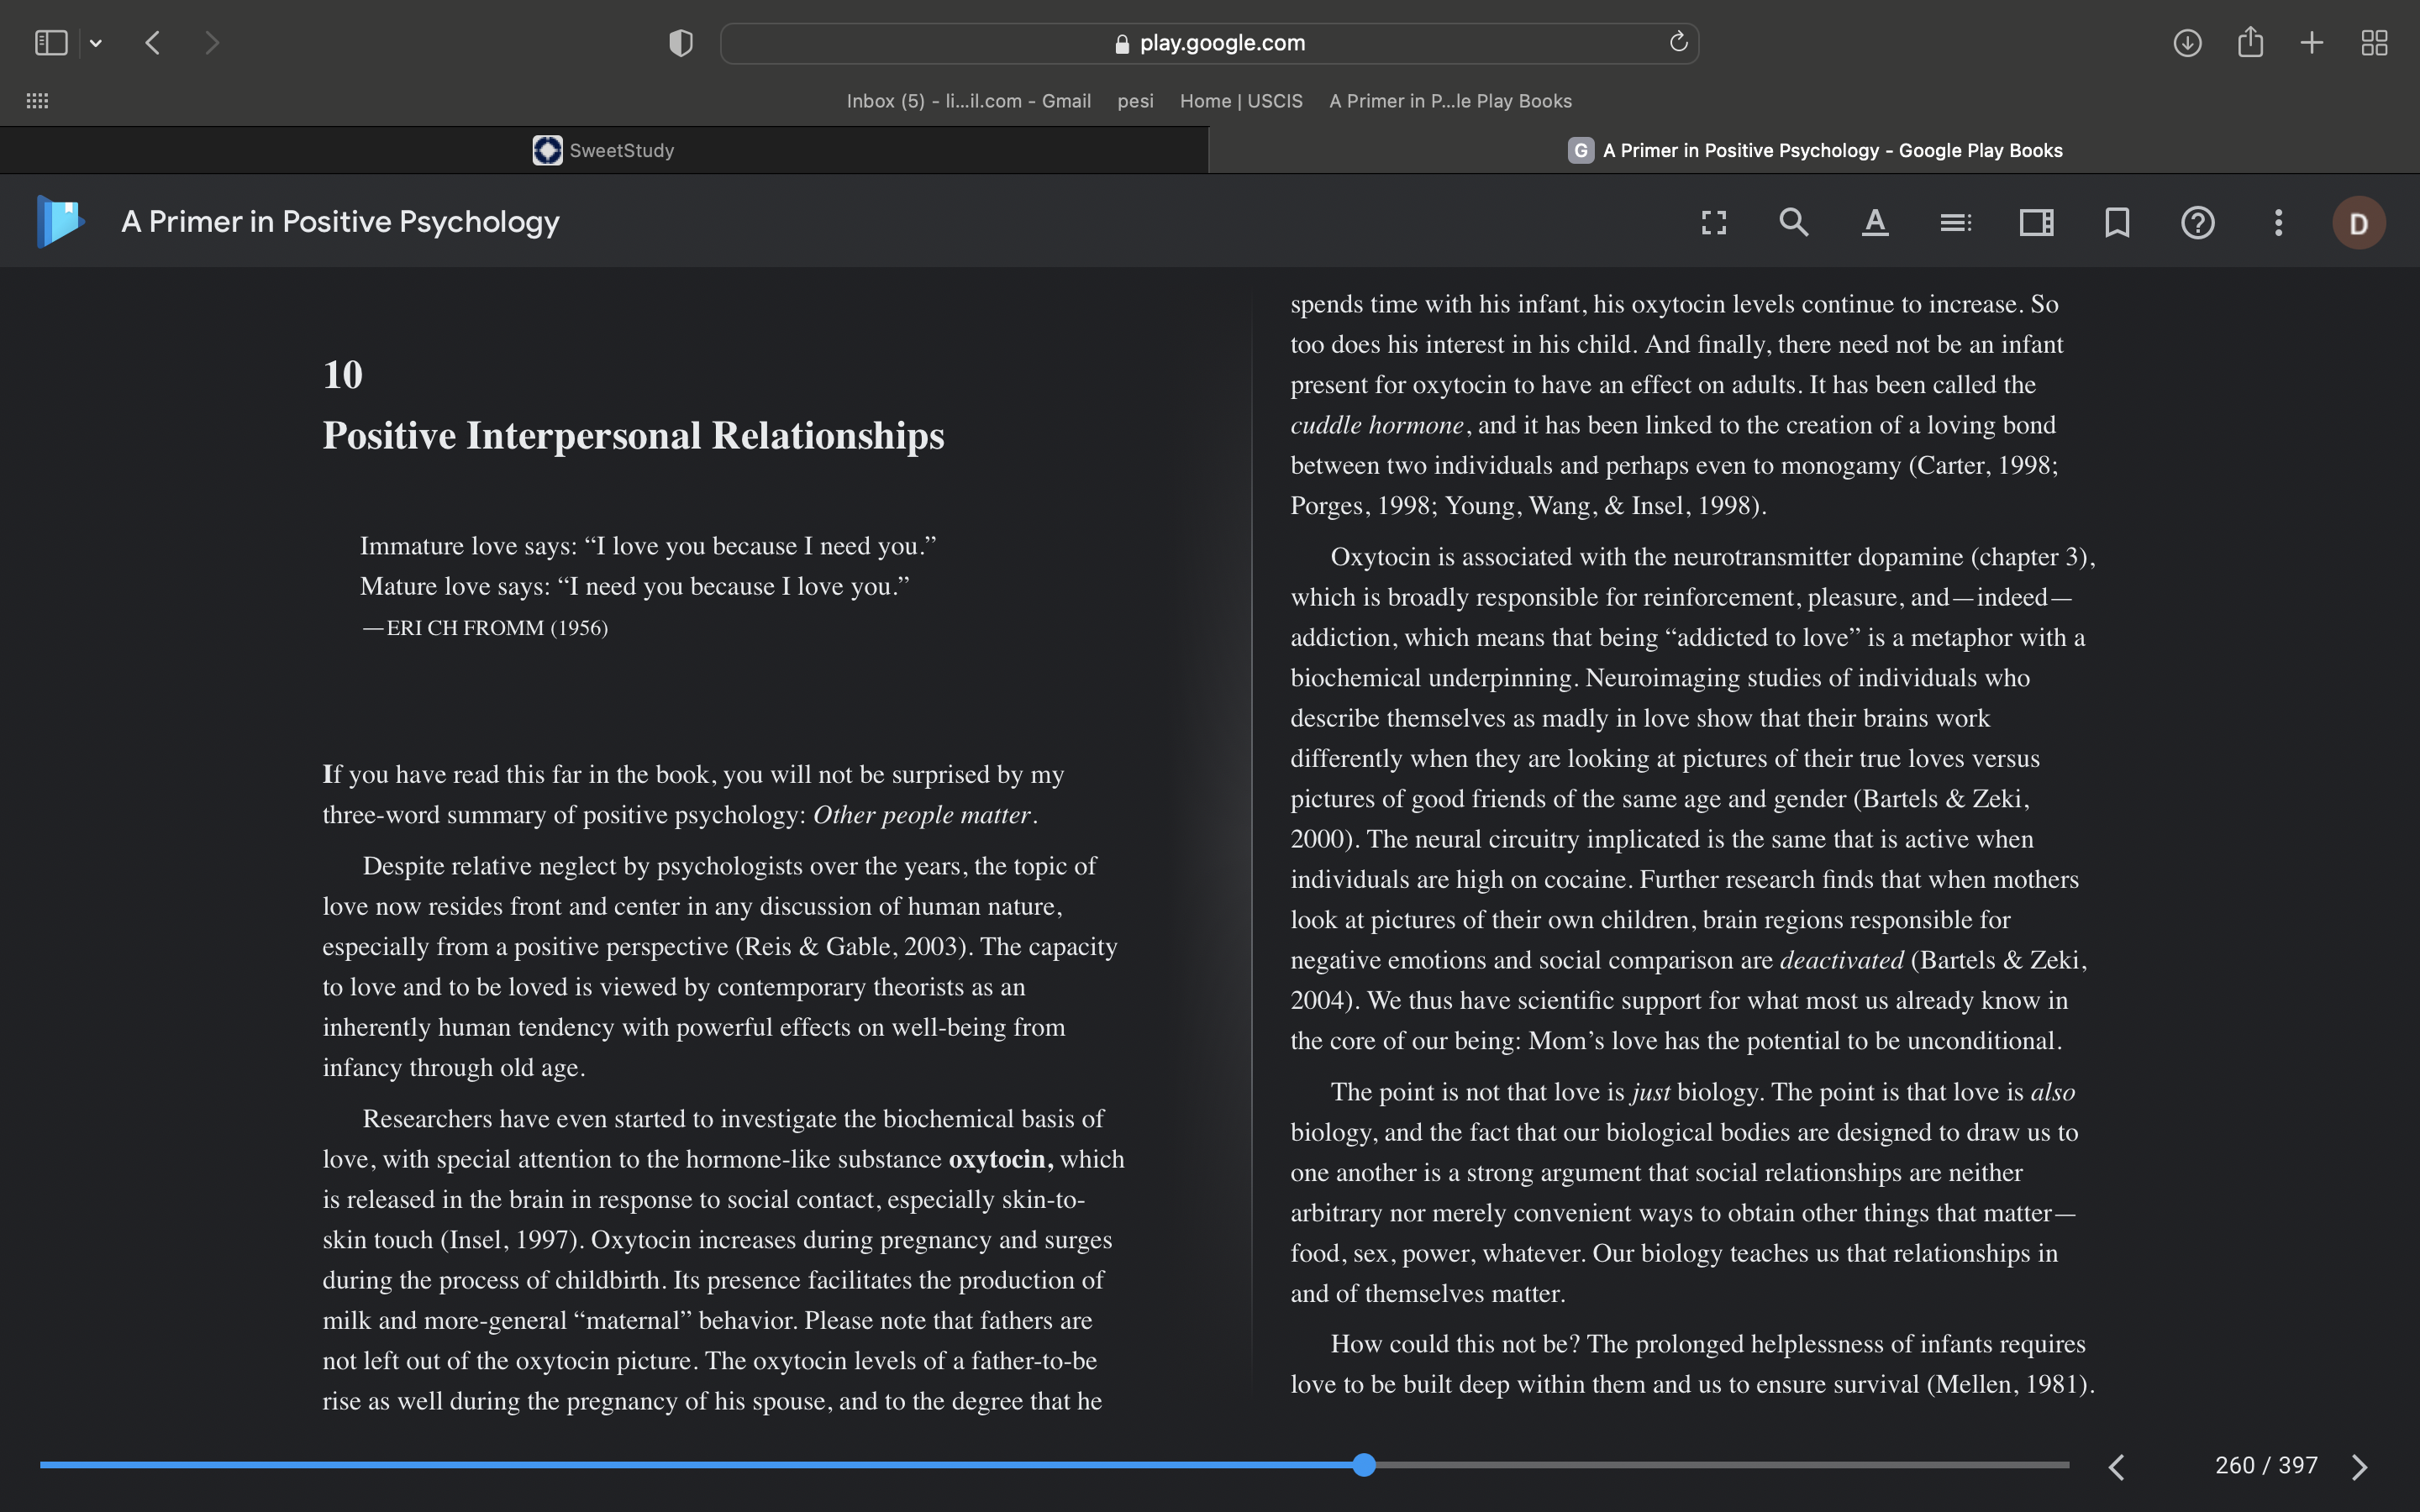Image resolution: width=2420 pixels, height=1512 pixels.
Task: Toggle the side notes panel icon
Action: [2037, 222]
